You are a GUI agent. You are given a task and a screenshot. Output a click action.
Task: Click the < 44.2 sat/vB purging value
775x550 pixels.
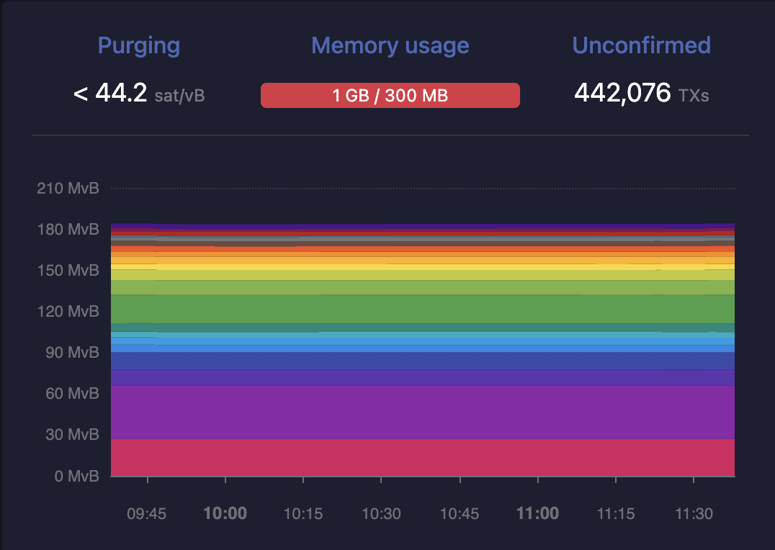[x=139, y=94]
